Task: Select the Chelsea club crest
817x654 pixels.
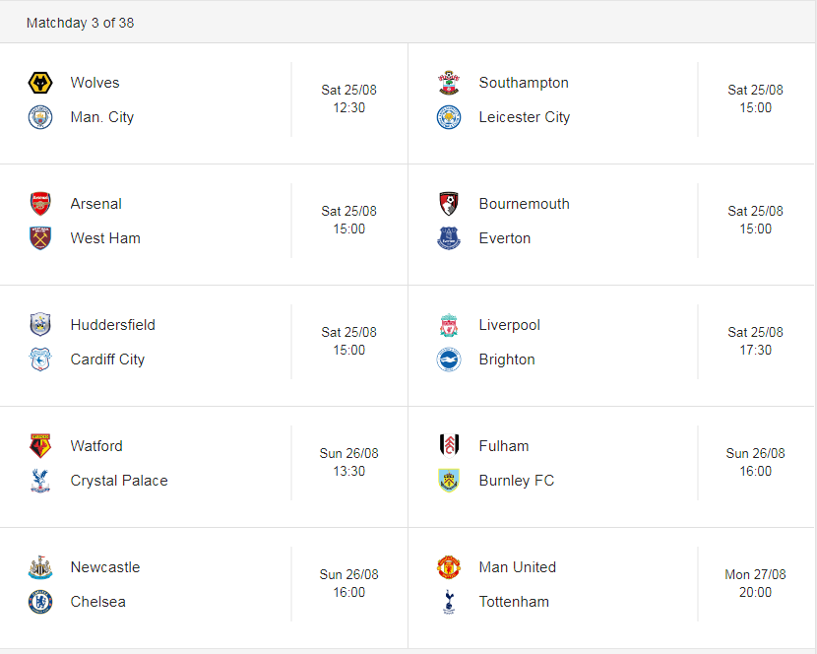Action: point(40,602)
